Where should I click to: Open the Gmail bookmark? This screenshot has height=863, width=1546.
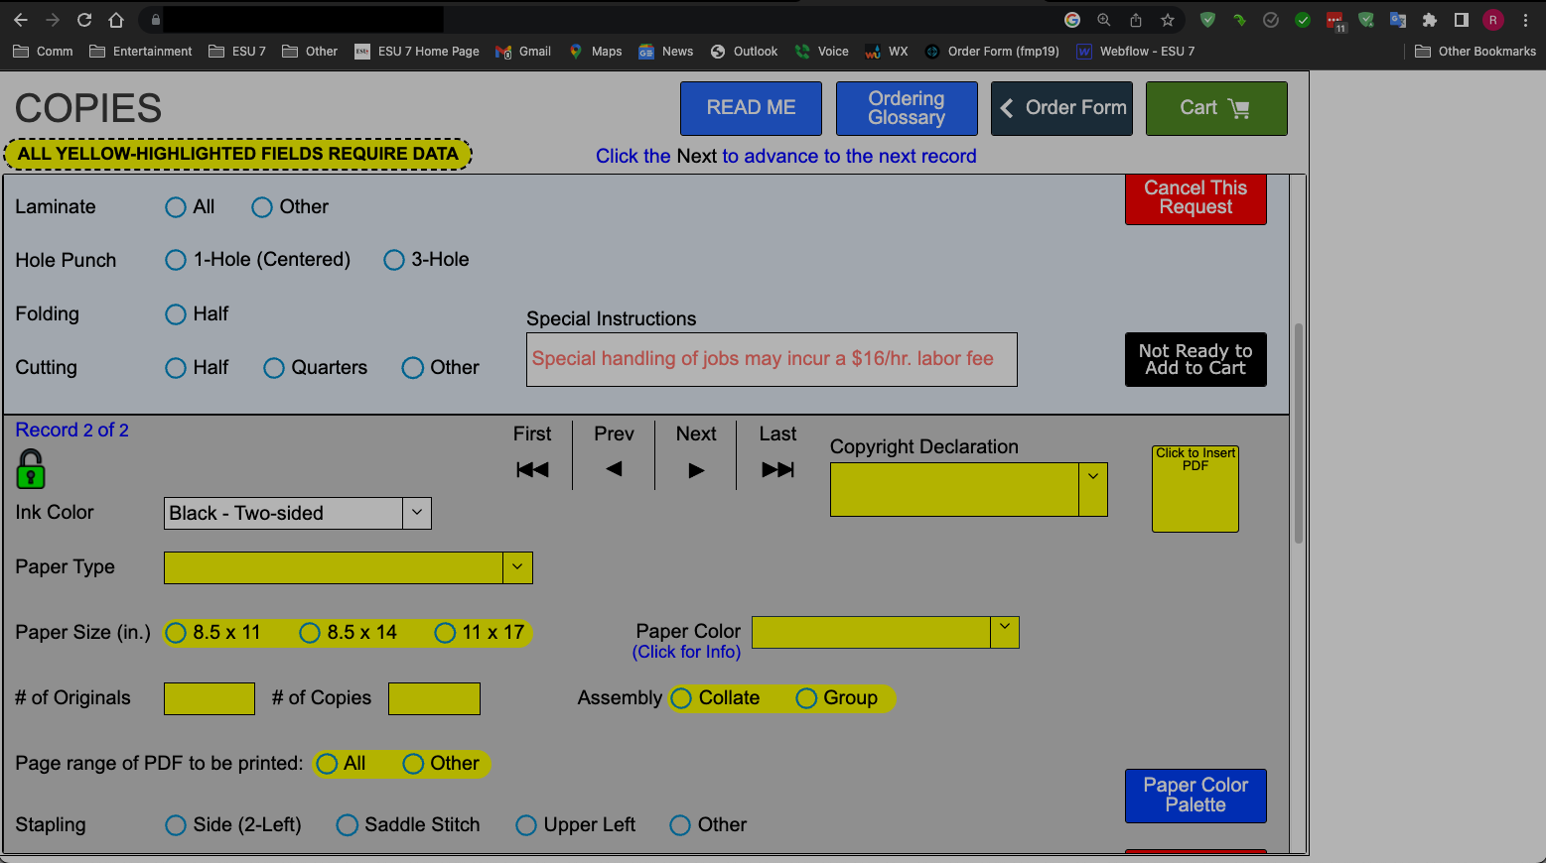tap(523, 52)
